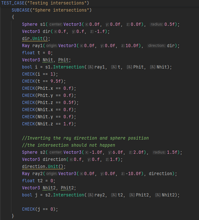Viewport: 199px width, 220px height.
Task: Click the 'direction:' hint on ray1 line
Action: 156,46
